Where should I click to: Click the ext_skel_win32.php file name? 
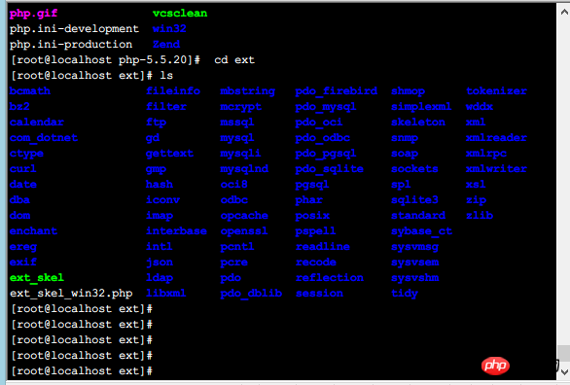click(71, 294)
